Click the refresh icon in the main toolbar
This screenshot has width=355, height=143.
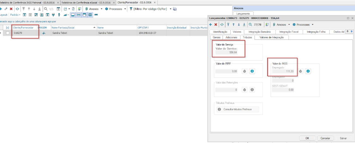click(17, 9)
